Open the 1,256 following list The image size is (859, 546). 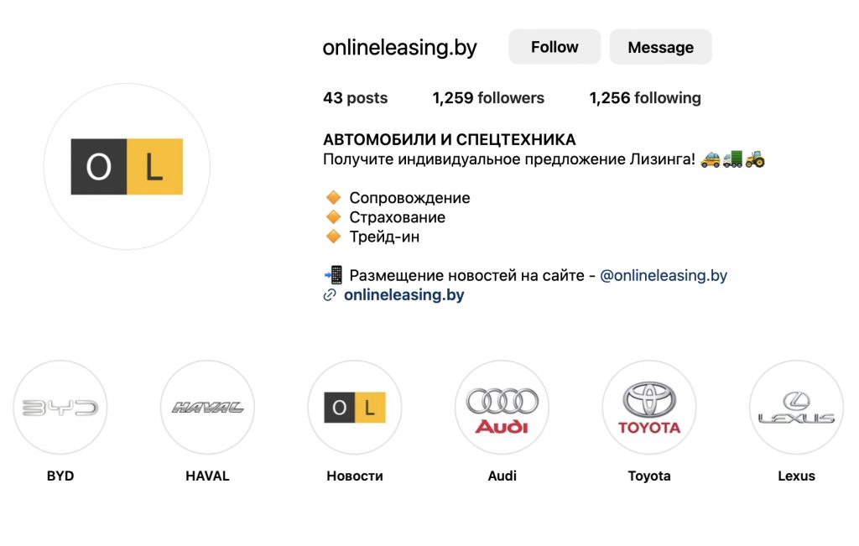coord(644,98)
